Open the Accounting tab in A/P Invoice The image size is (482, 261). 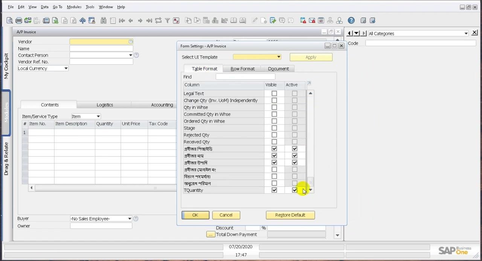162,105
